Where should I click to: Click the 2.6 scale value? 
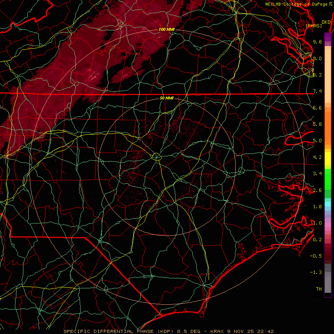pos(317,190)
